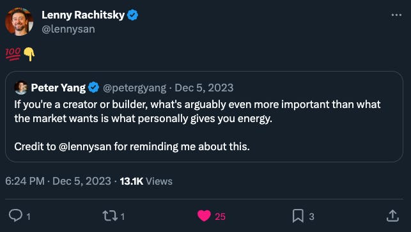
Task: Click the repost arrows icon
Action: (x=109, y=216)
